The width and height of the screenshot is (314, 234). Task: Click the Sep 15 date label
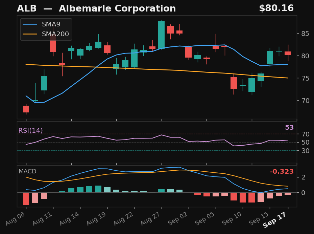[x=259, y=218]
